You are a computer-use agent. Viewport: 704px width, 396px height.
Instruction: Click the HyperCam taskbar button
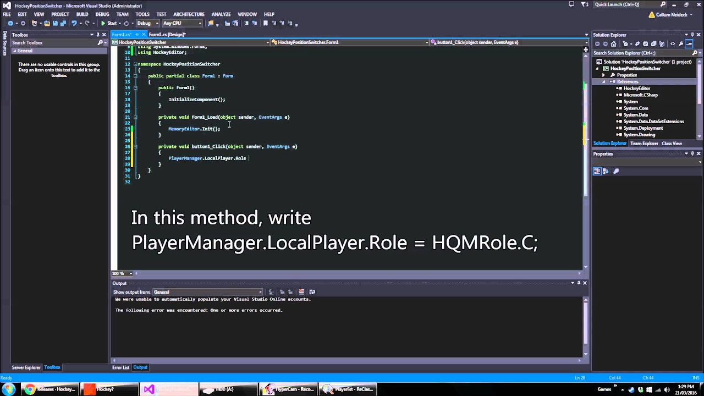coord(288,389)
